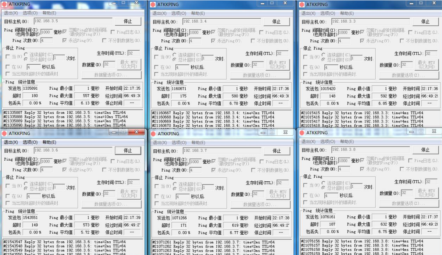This screenshot has width=442, height=255.
Task: Toggle 忽略Ping的时间间隔 checkbox in the 192.168.3.6 window
Action: [65, 161]
